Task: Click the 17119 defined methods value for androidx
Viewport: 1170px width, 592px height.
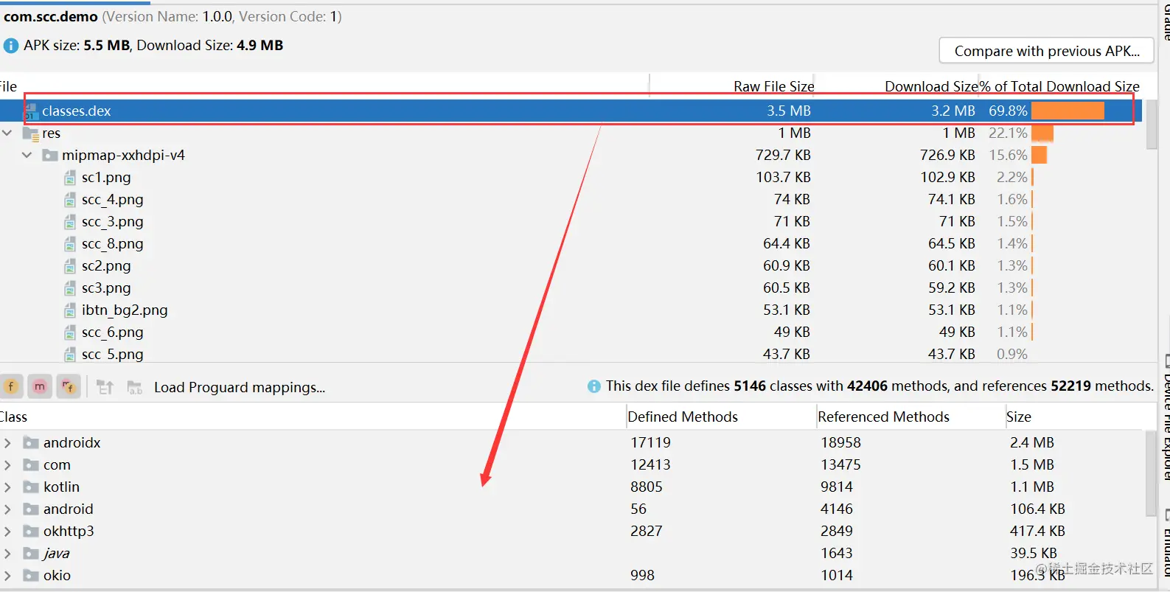Action: (x=650, y=442)
